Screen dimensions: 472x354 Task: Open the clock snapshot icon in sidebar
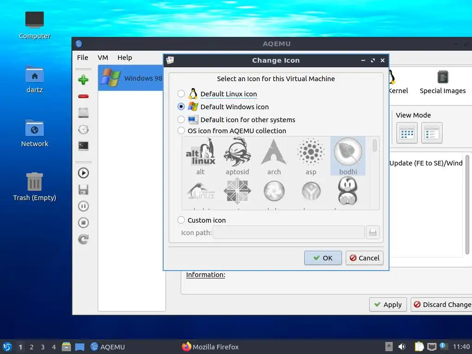point(83,130)
